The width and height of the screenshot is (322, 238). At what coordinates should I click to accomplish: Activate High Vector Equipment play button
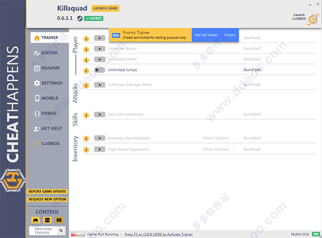[100, 149]
